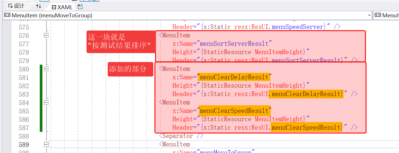Collapse the menuSortServerResult MenuItem at line 576
This screenshot has width=399, height=153.
point(46,35)
